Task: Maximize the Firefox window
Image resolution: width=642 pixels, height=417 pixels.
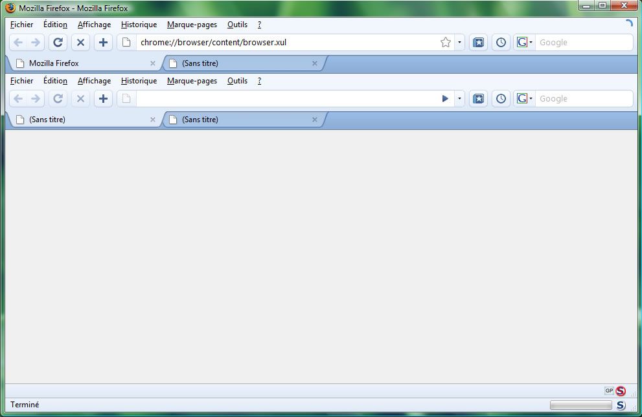Action: pyautogui.click(x=602, y=6)
